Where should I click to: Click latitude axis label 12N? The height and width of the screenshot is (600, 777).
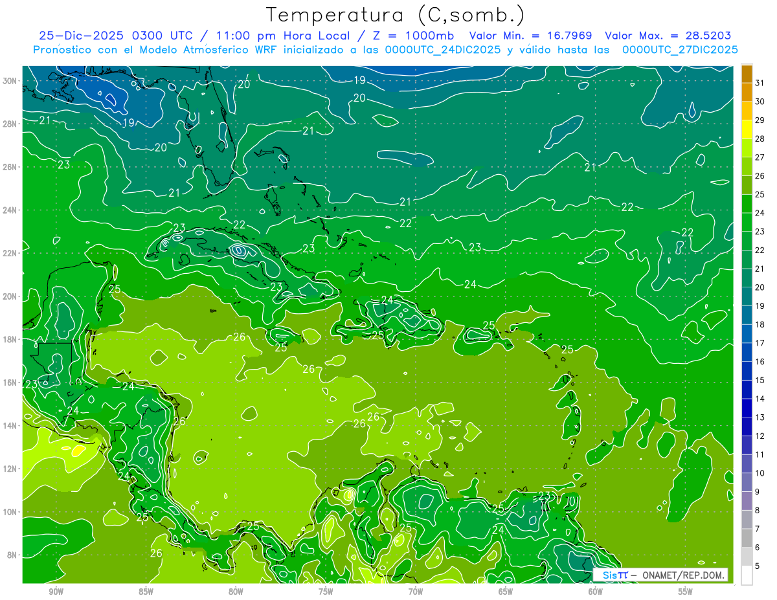pyautogui.click(x=9, y=469)
